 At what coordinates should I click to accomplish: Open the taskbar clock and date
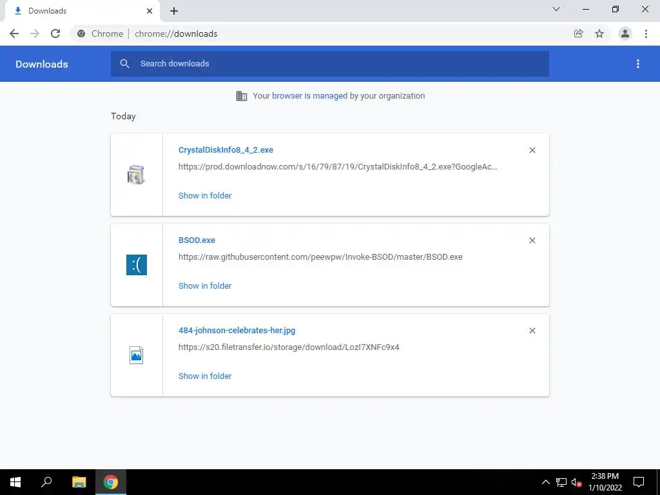click(605, 482)
